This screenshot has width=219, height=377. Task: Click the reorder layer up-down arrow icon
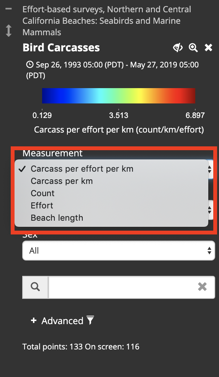click(x=9, y=31)
